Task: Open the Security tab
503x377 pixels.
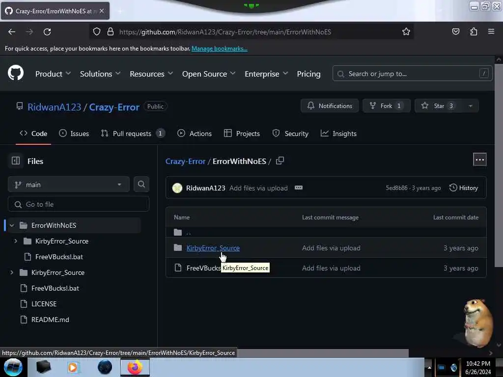Action: point(290,134)
